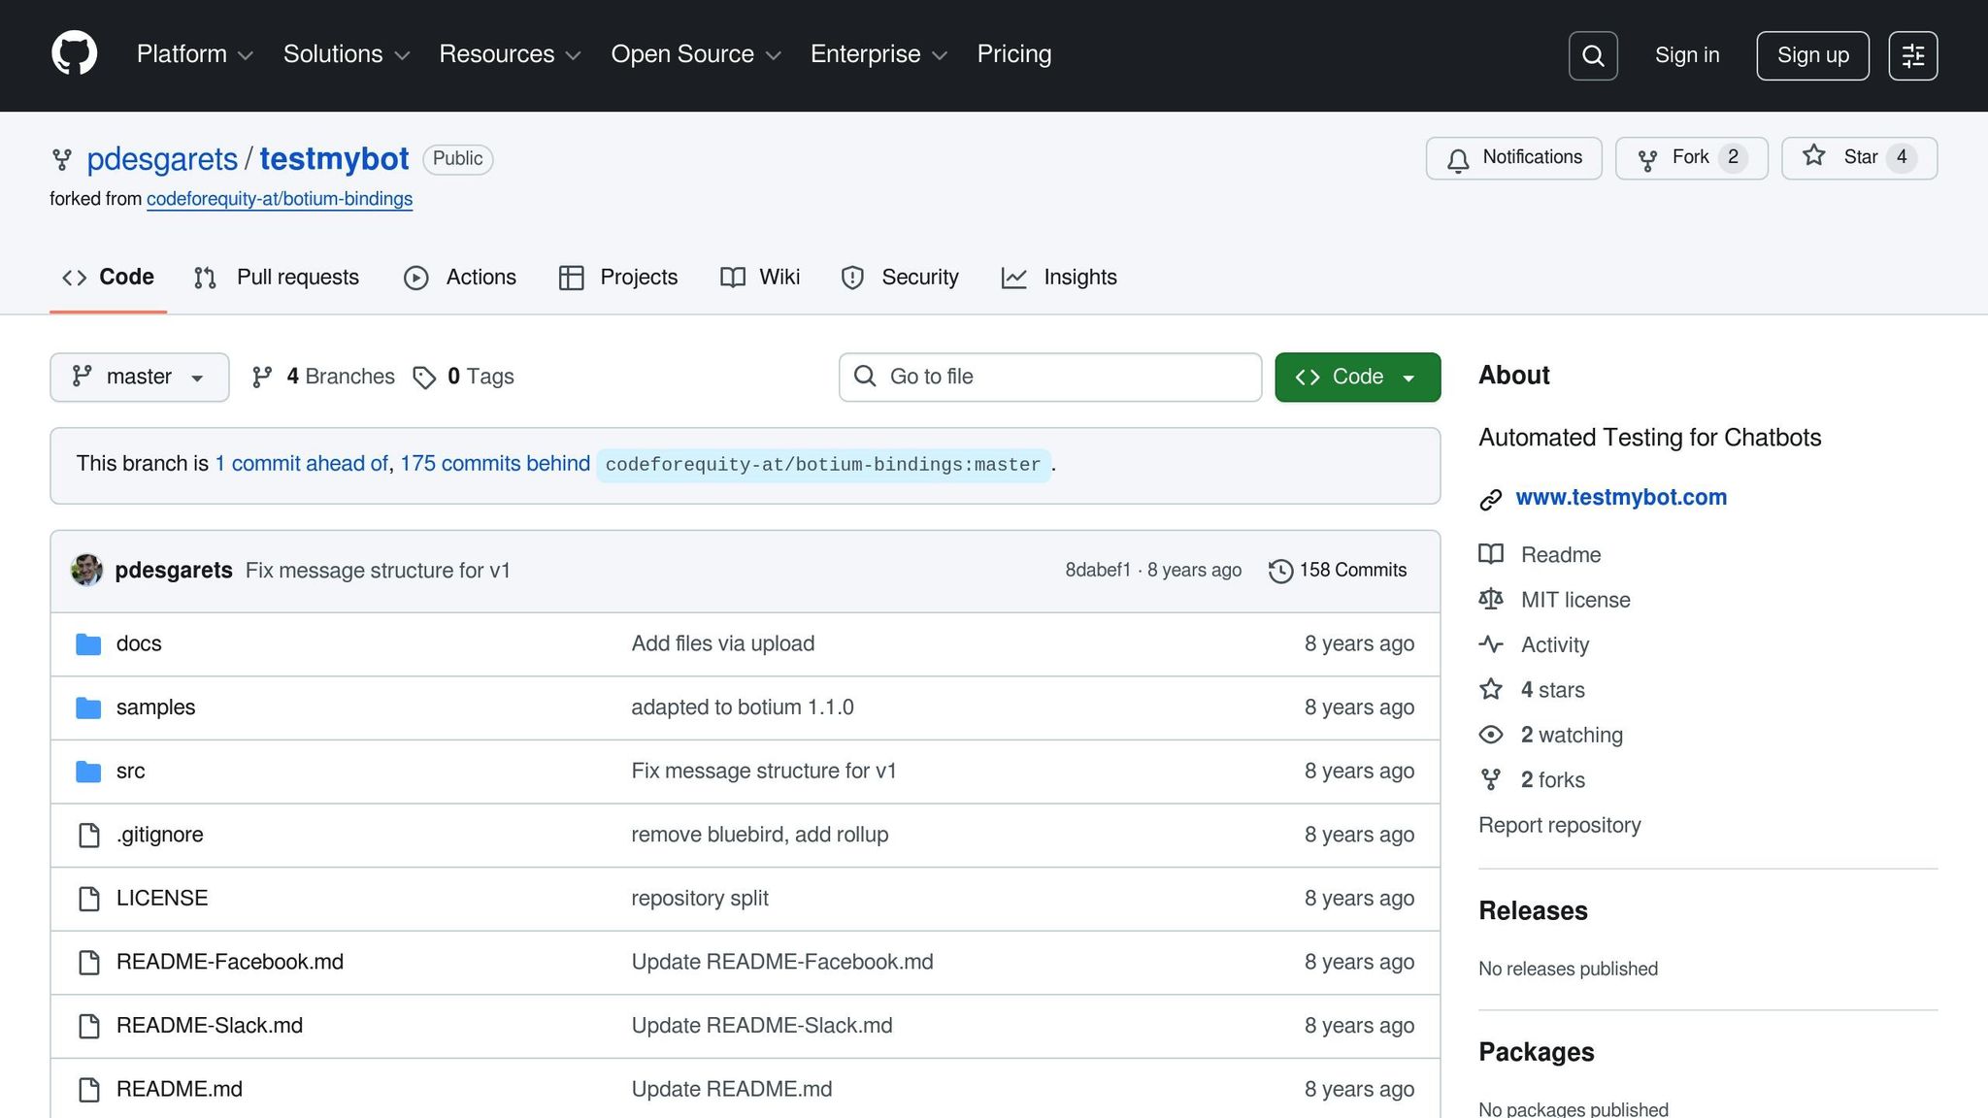Screen dimensions: 1988x1118
Task: Click the Sign up button
Action: click(1812, 55)
